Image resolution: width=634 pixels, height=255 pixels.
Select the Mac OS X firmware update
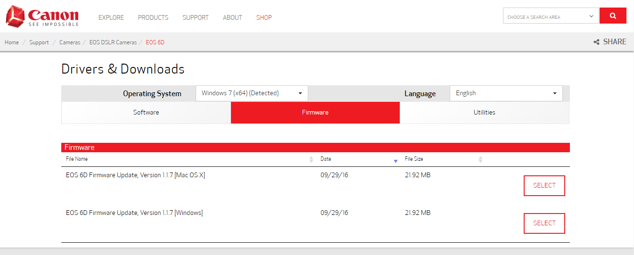(544, 186)
